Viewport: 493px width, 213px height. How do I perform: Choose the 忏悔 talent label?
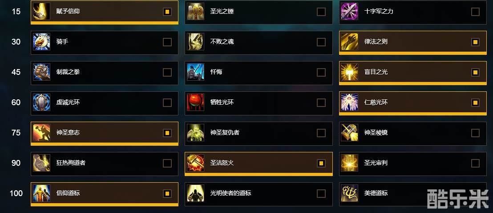(x=216, y=72)
